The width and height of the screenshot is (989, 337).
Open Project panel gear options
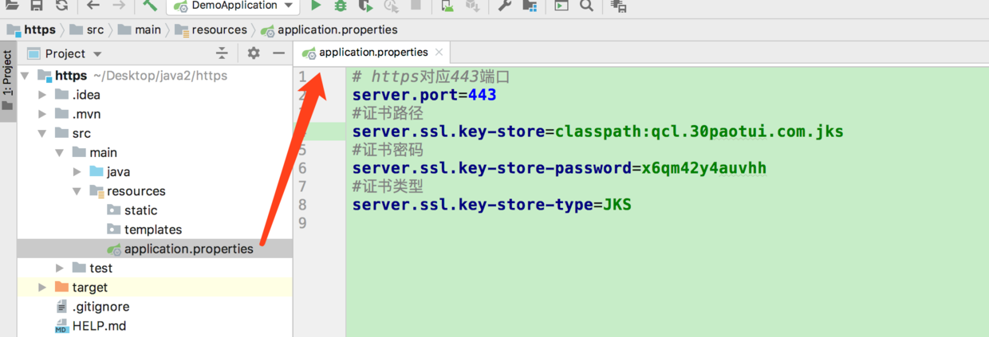tap(254, 53)
